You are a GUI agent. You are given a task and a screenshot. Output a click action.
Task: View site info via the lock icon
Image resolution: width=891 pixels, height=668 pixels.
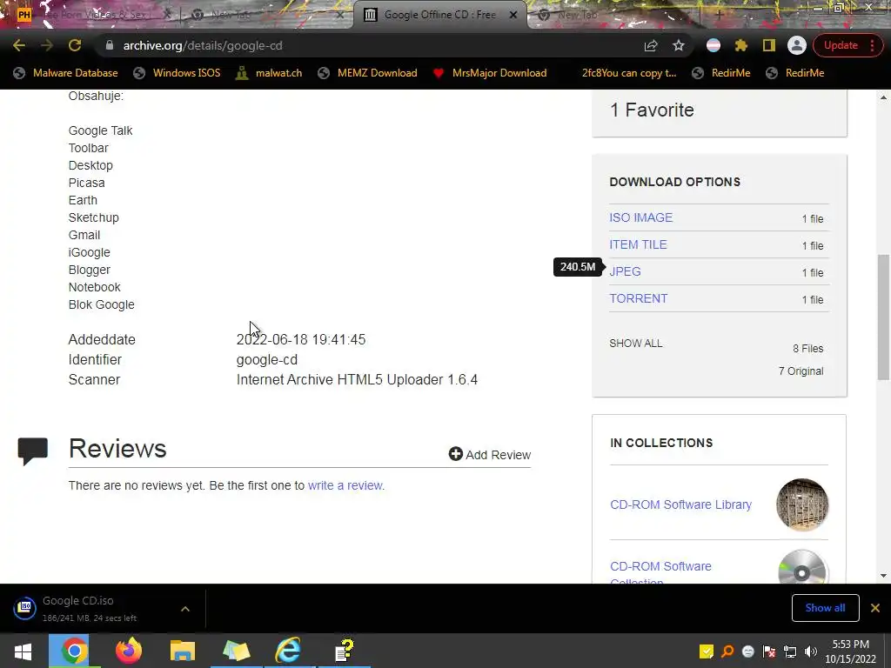coord(109,45)
